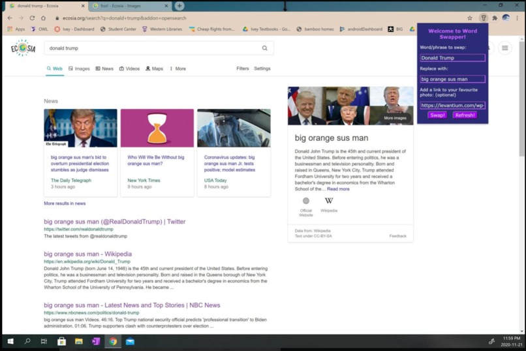
Task: Open Chrome's three-dot menu
Action: pyautogui.click(x=517, y=18)
